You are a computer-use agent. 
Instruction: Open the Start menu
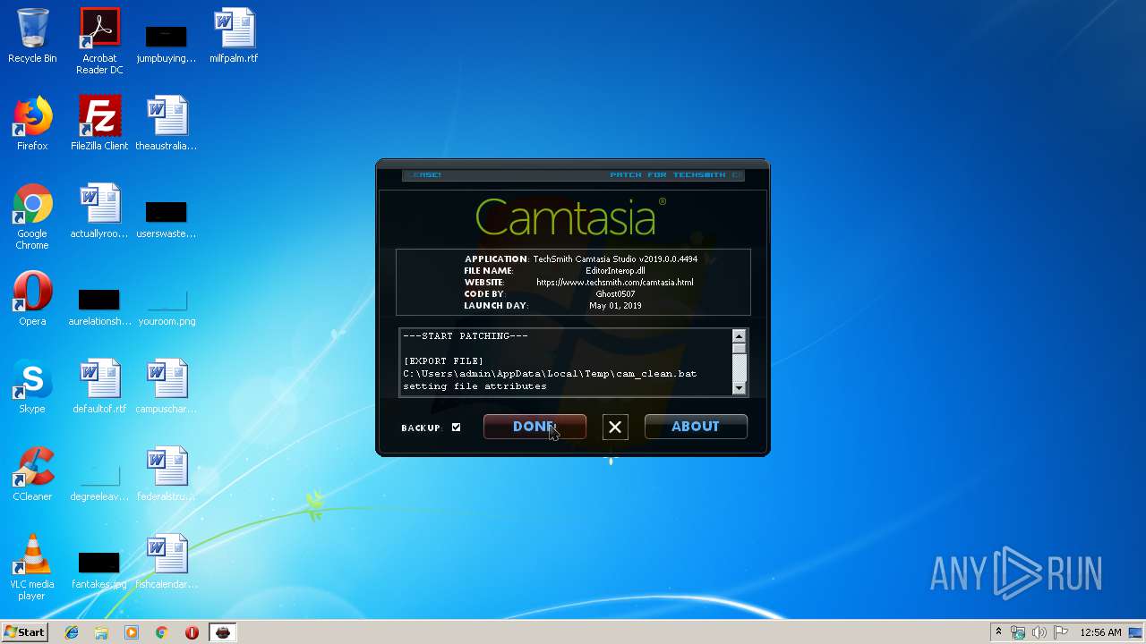pyautogui.click(x=24, y=632)
